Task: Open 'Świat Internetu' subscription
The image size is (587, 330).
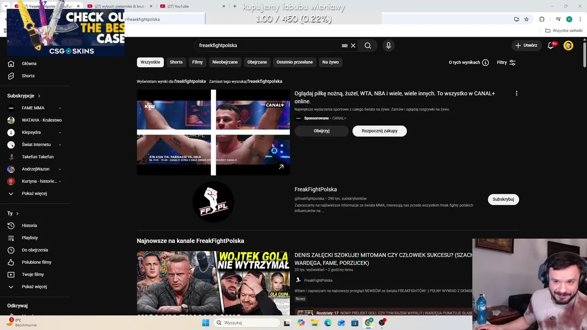Action: tap(35, 144)
